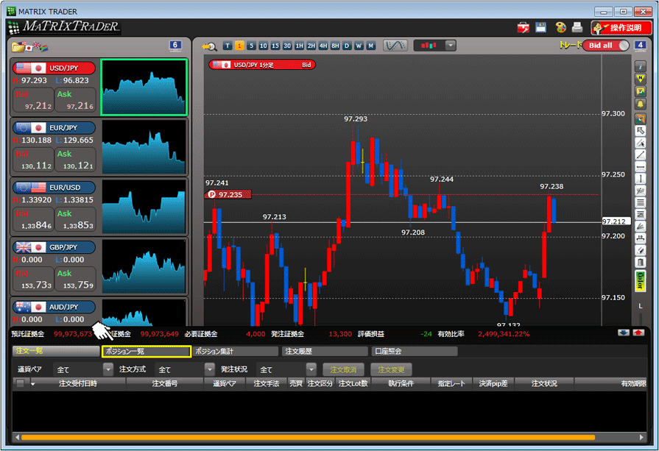The image size is (659, 451).
Task: Click the scrollbar right arrow
Action: (x=641, y=438)
